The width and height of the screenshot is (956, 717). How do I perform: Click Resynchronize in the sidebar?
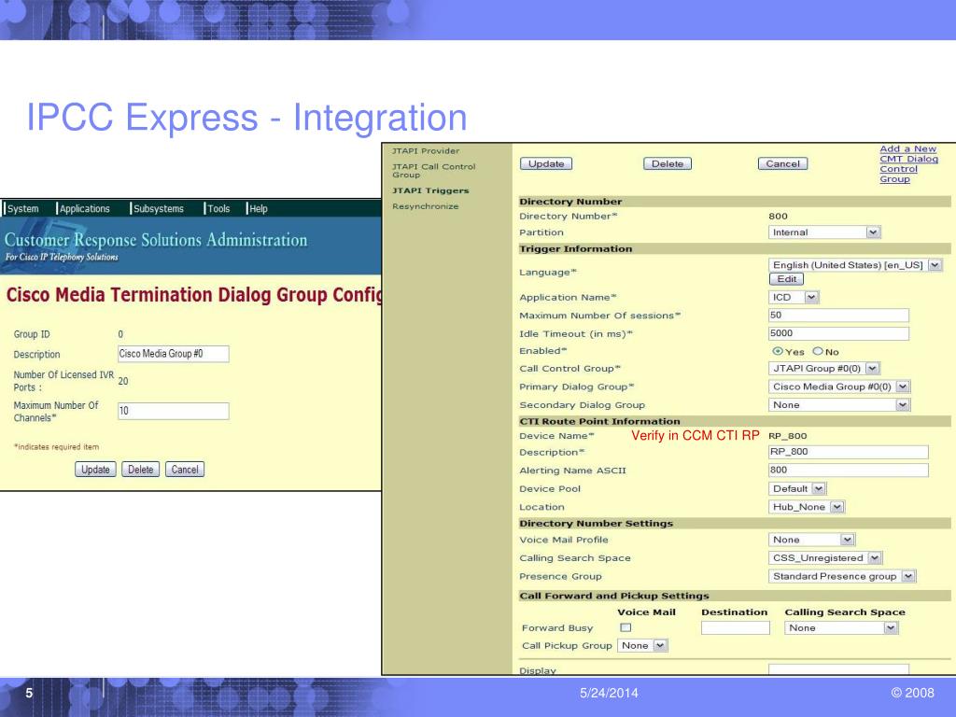[425, 206]
